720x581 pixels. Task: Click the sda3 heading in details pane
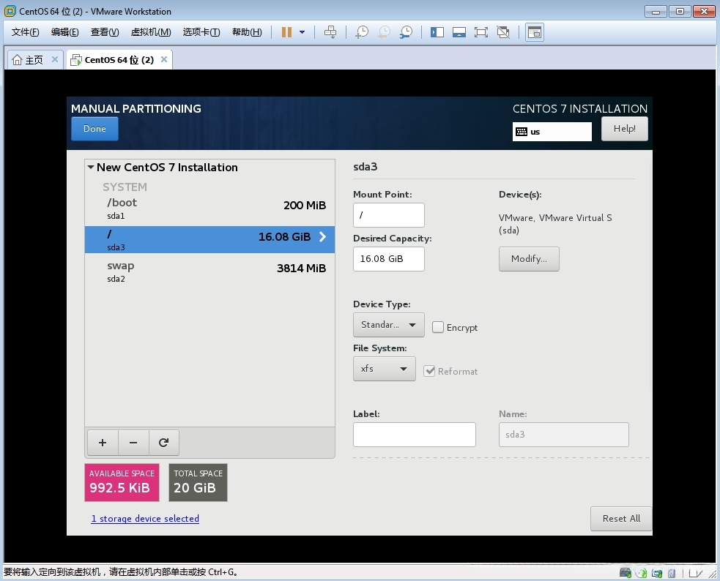(x=365, y=167)
